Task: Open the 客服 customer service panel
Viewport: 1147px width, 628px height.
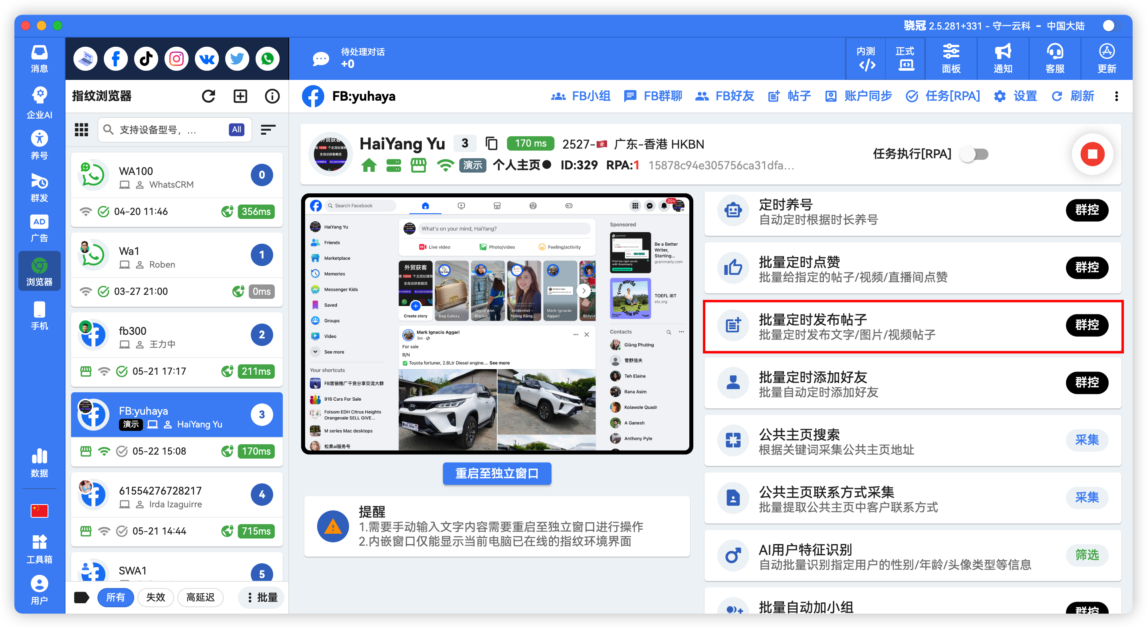Action: (1054, 58)
